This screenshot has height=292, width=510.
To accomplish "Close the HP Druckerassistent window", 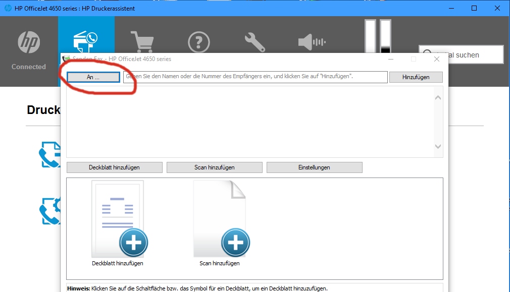I will click(x=497, y=8).
